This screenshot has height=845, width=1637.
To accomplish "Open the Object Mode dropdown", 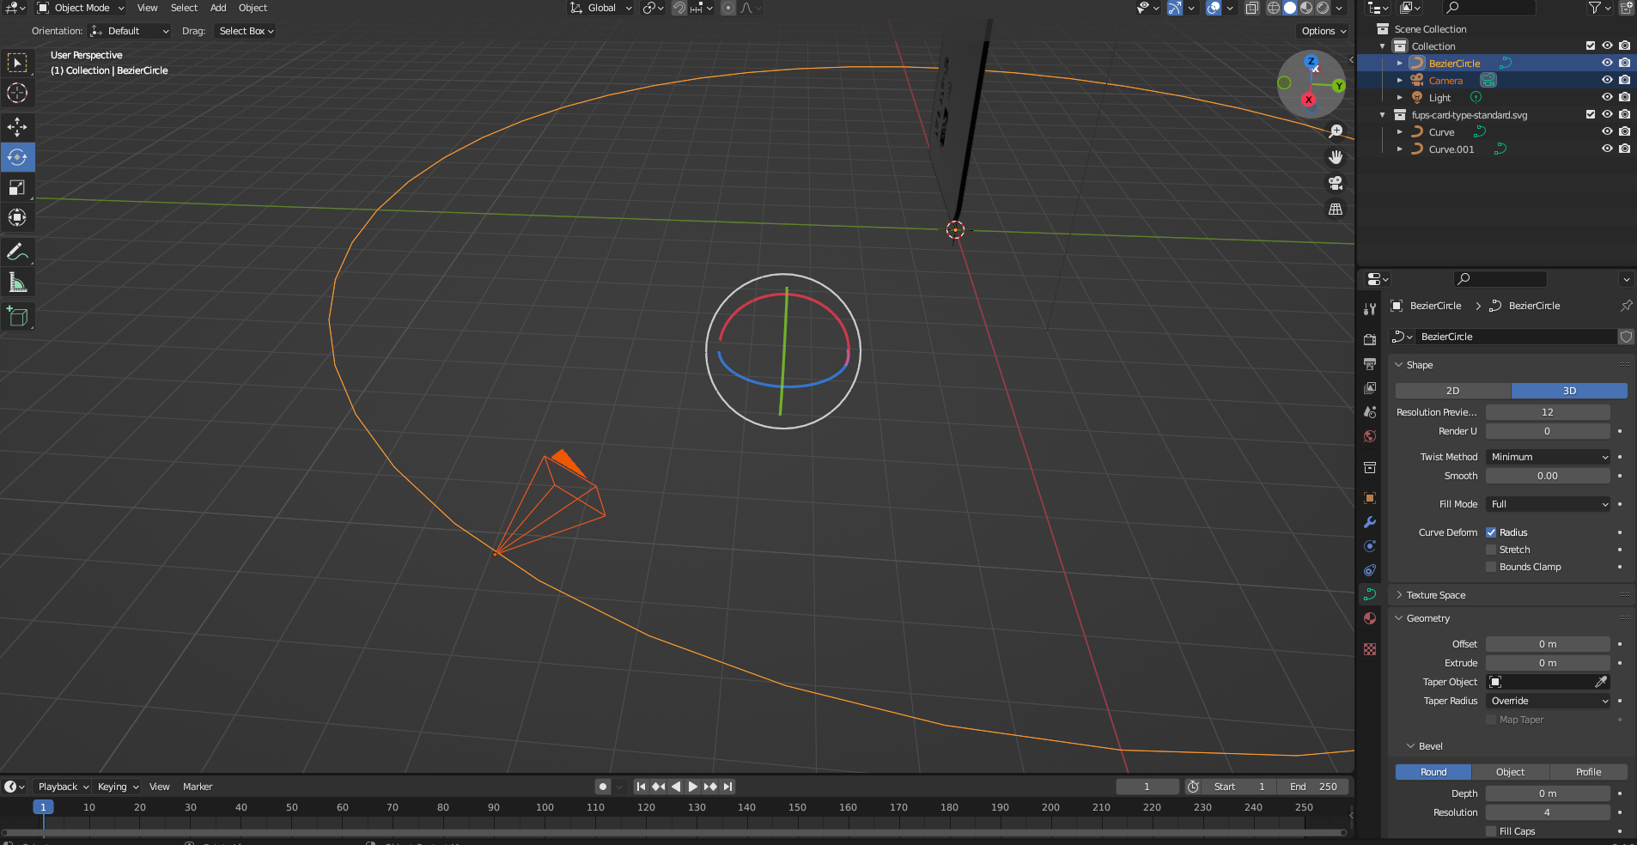I will point(82,8).
